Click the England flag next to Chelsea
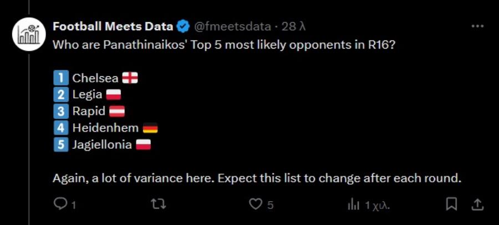This screenshot has width=499, height=225. coord(130,78)
